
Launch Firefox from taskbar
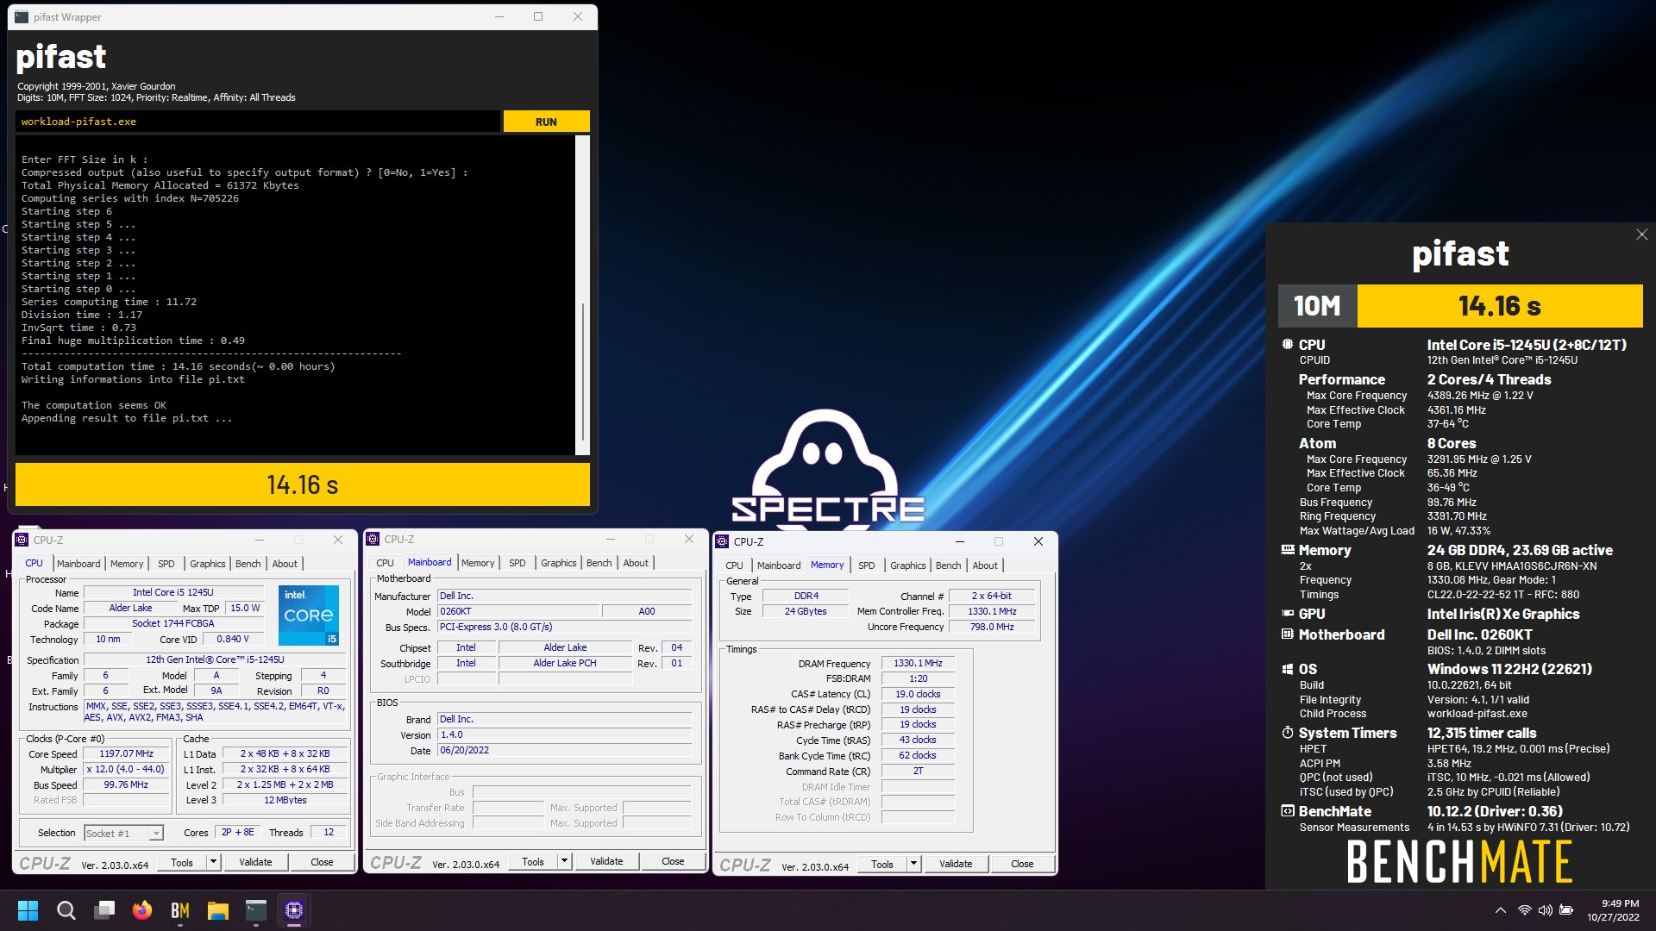pyautogui.click(x=142, y=910)
